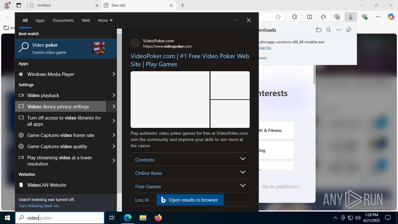Open the Video poker best match result
Screen dimensions: 398x224
pos(66,49)
